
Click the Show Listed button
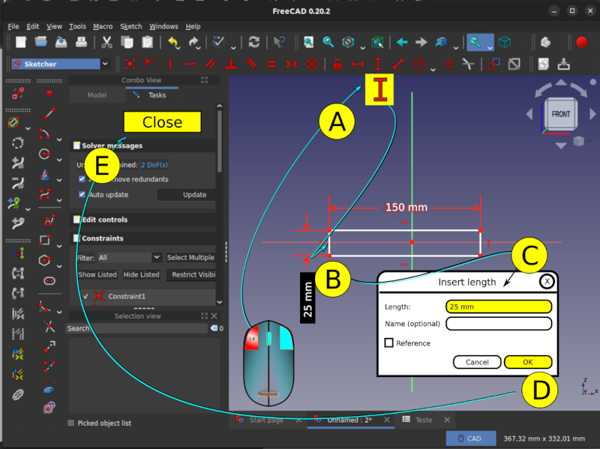click(x=97, y=274)
